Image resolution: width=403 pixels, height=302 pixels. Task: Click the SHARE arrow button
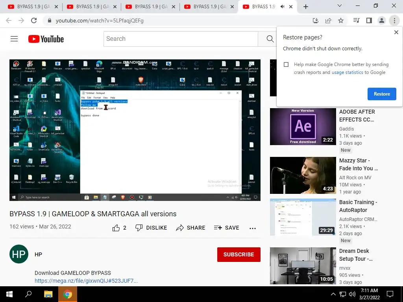(190, 228)
